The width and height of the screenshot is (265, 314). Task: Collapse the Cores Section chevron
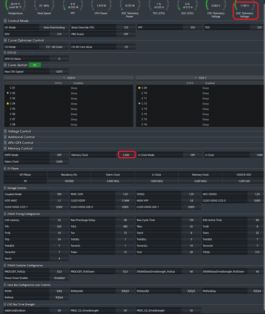5,65
